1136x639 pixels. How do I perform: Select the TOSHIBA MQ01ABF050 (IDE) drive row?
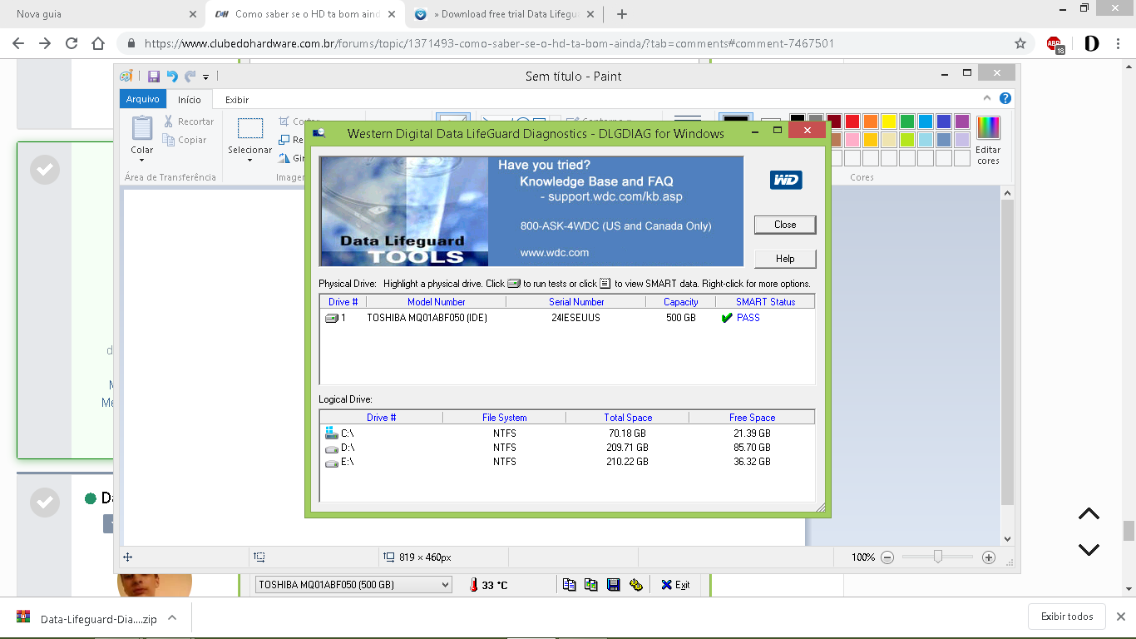[x=567, y=318]
